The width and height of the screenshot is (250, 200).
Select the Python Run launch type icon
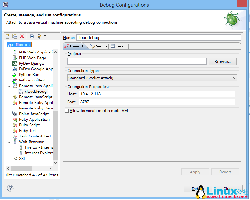point(14,74)
